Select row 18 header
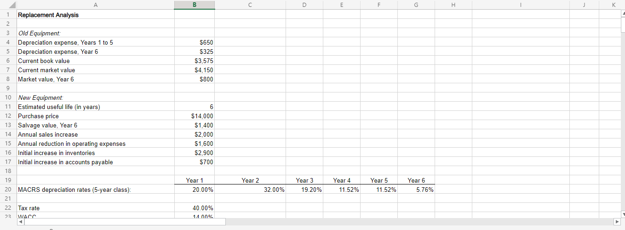625x230 pixels. coord(8,171)
